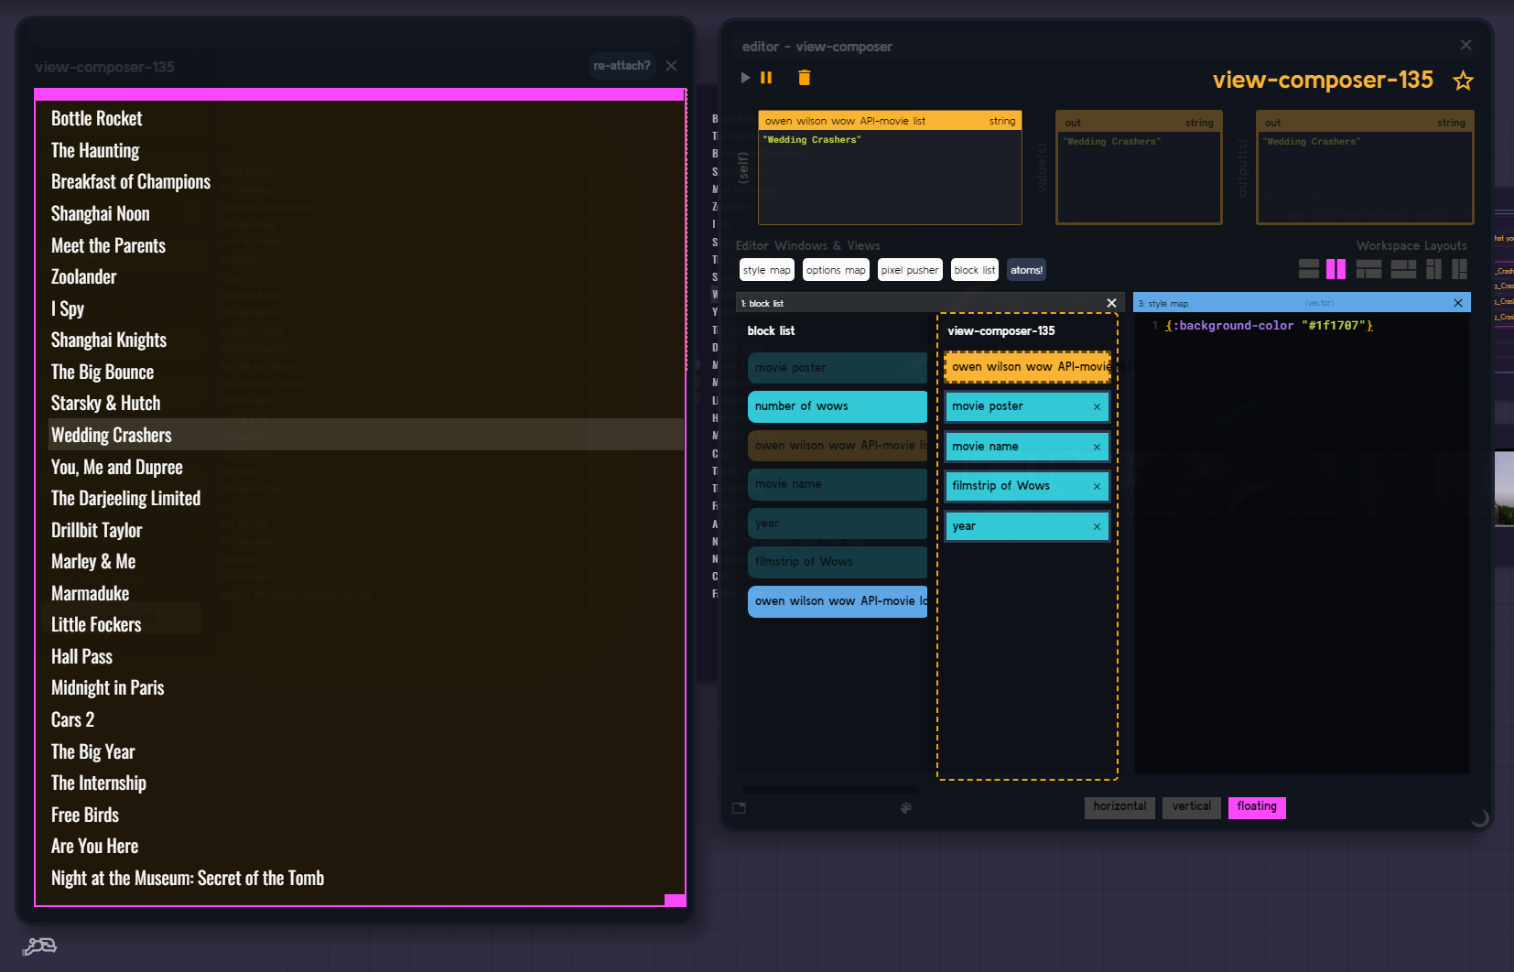Viewport: 1514px width, 972px height.
Task: Select the number of wows block in block list
Action: 838,406
